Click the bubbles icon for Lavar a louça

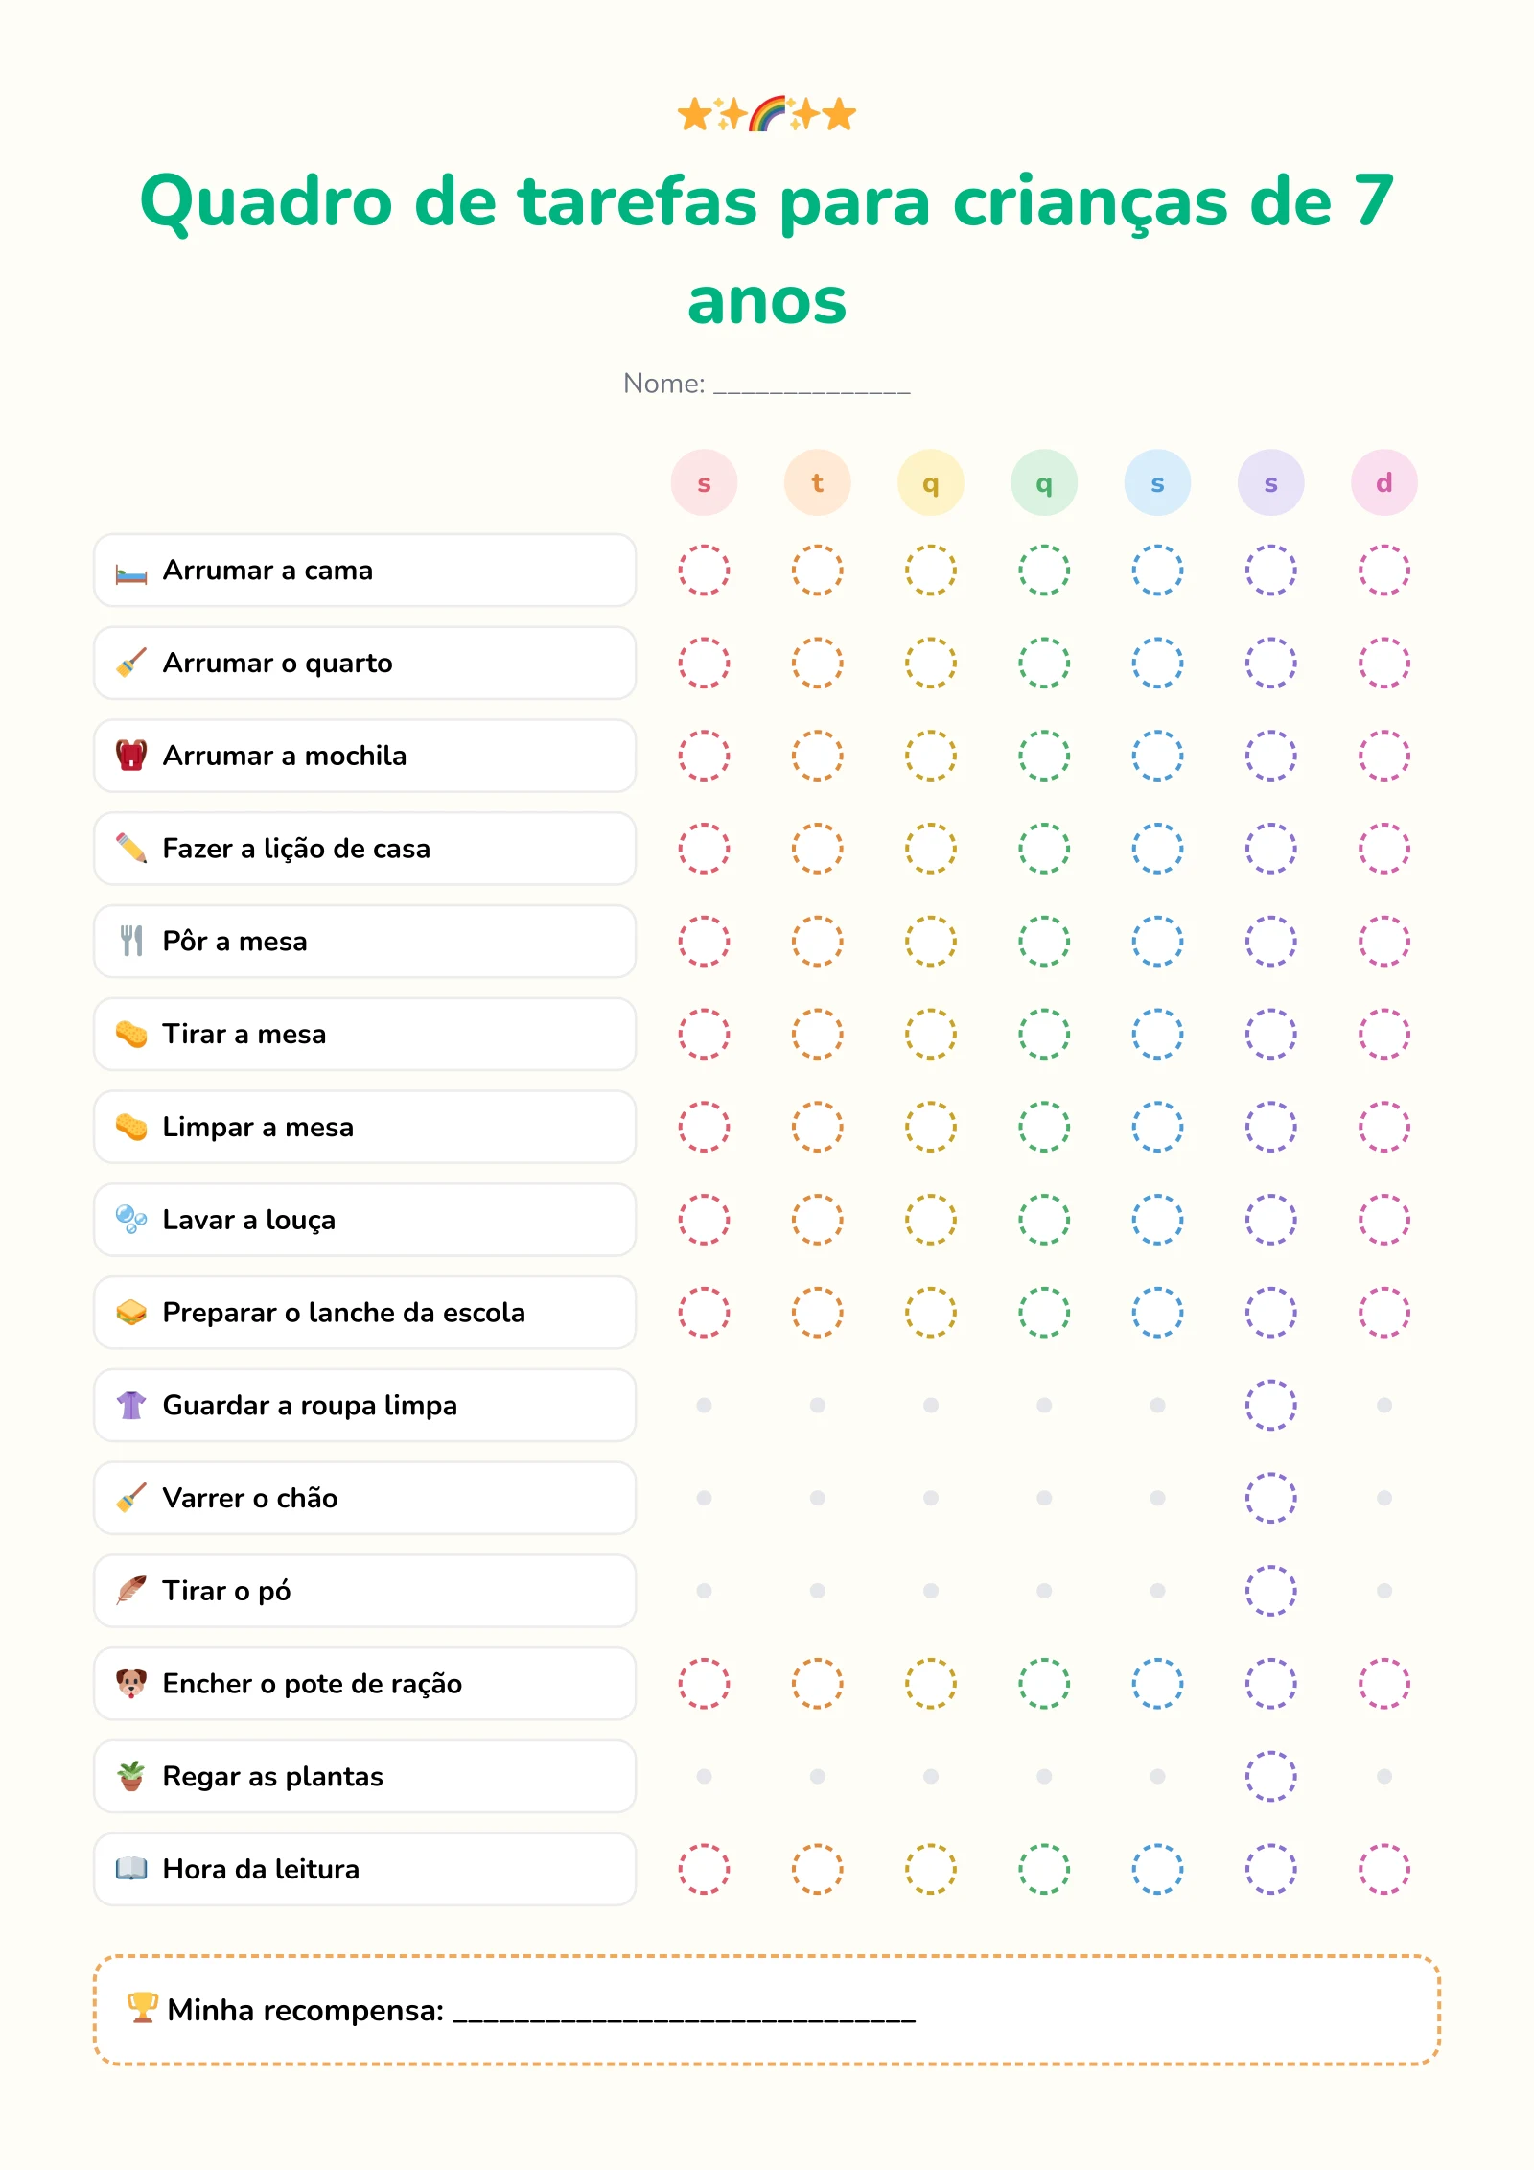tap(131, 1220)
